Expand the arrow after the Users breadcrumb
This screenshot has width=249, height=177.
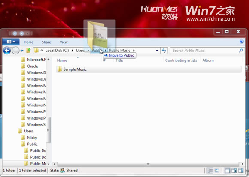click(88, 51)
